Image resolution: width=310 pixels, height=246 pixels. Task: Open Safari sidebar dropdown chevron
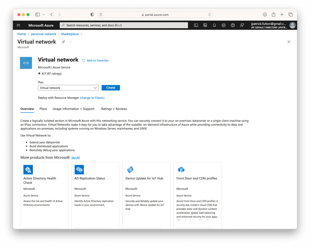[x=44, y=15]
